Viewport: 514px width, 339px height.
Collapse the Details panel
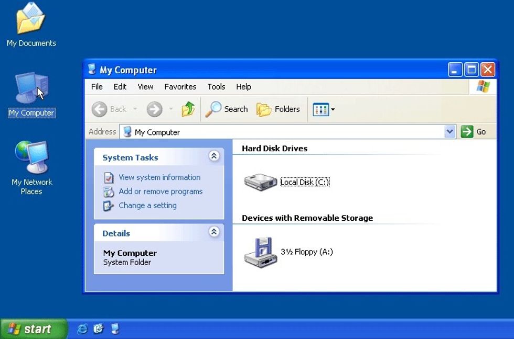pos(214,232)
